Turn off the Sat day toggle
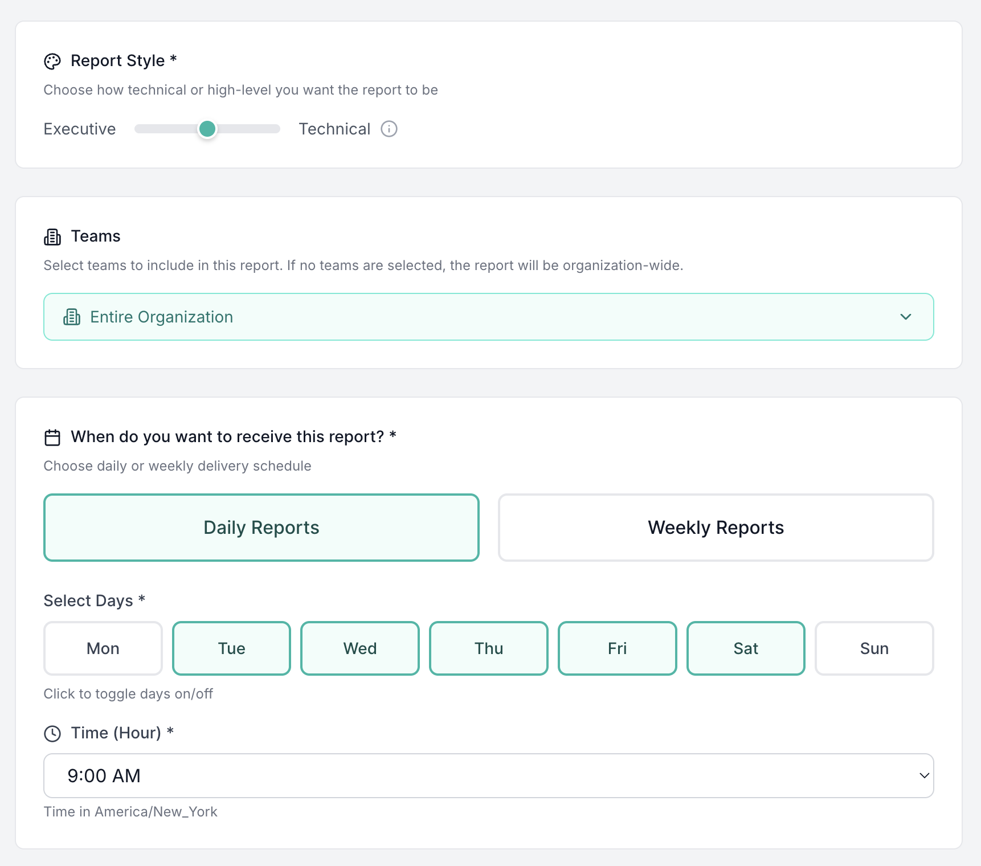 (746, 648)
